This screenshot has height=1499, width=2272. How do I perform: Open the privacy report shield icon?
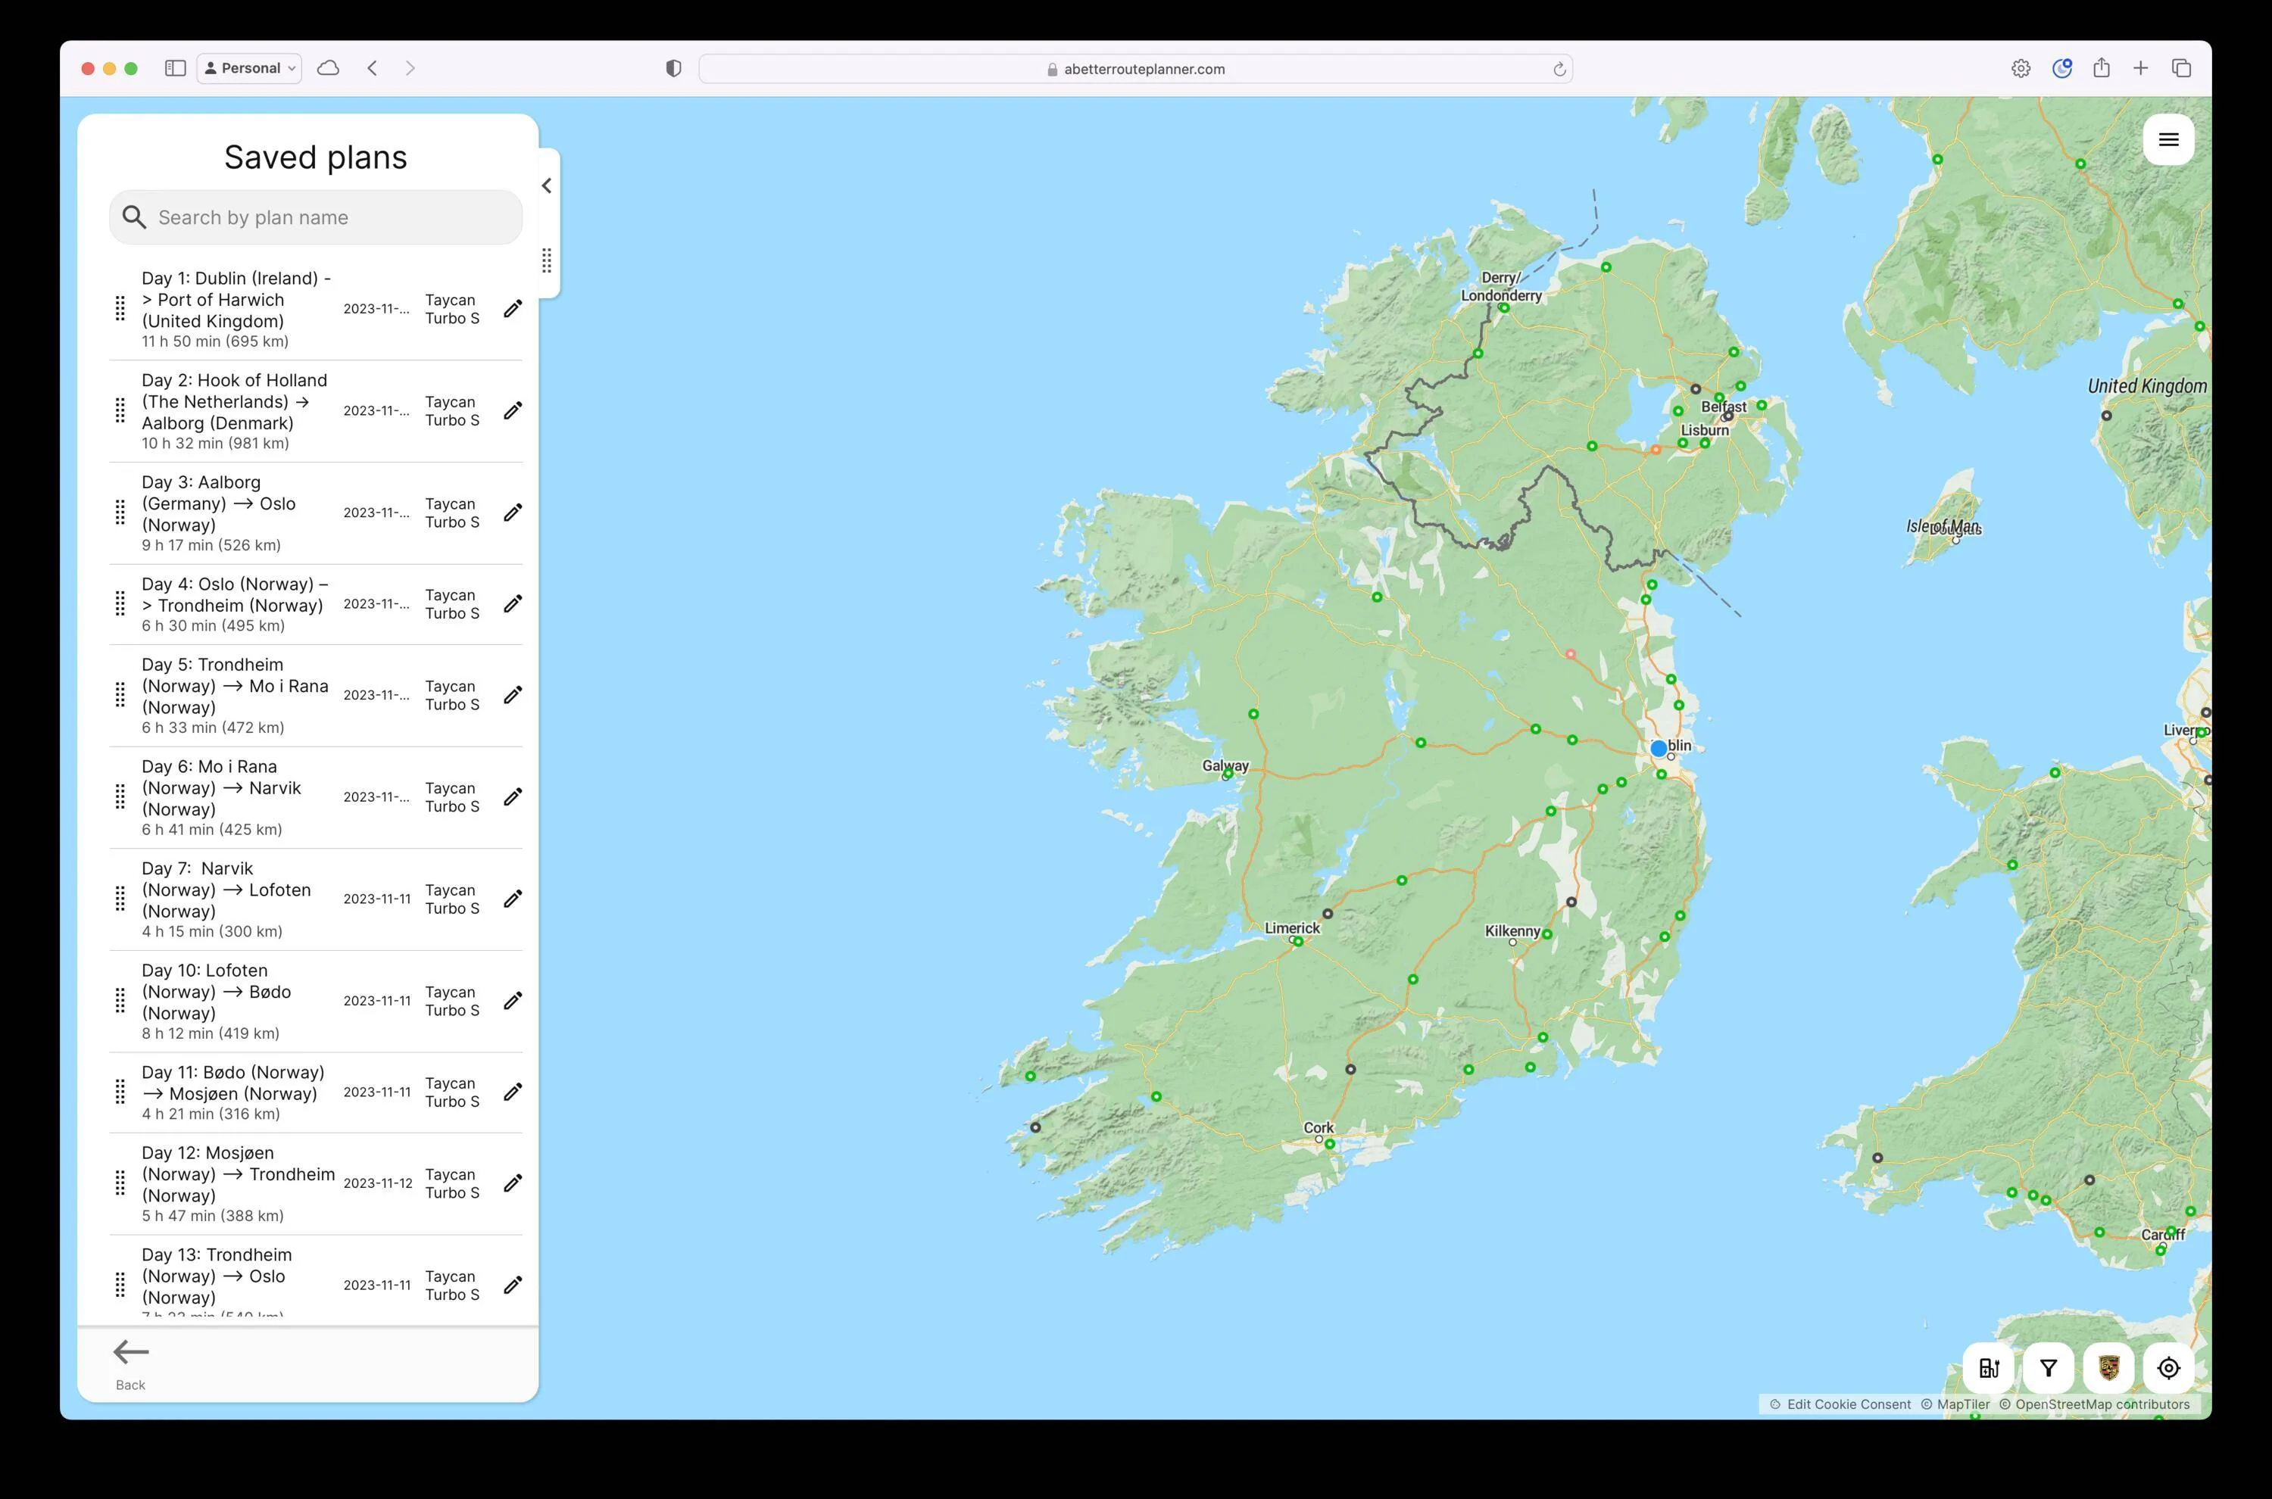tap(673, 68)
